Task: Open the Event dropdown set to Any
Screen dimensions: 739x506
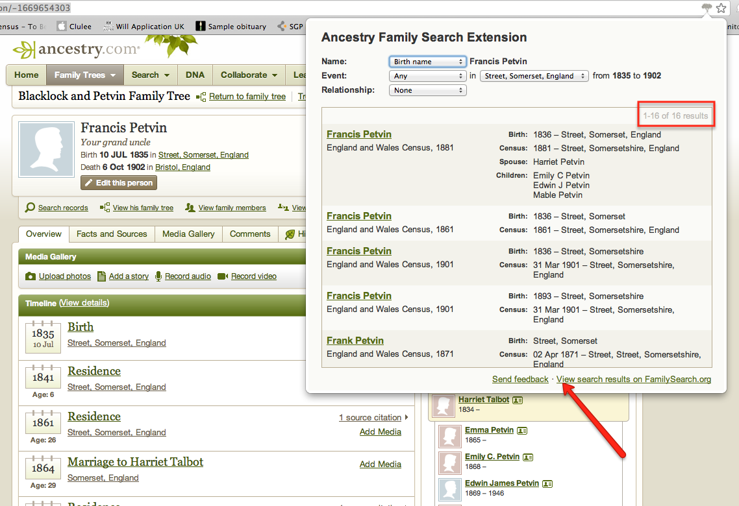Action: point(427,76)
